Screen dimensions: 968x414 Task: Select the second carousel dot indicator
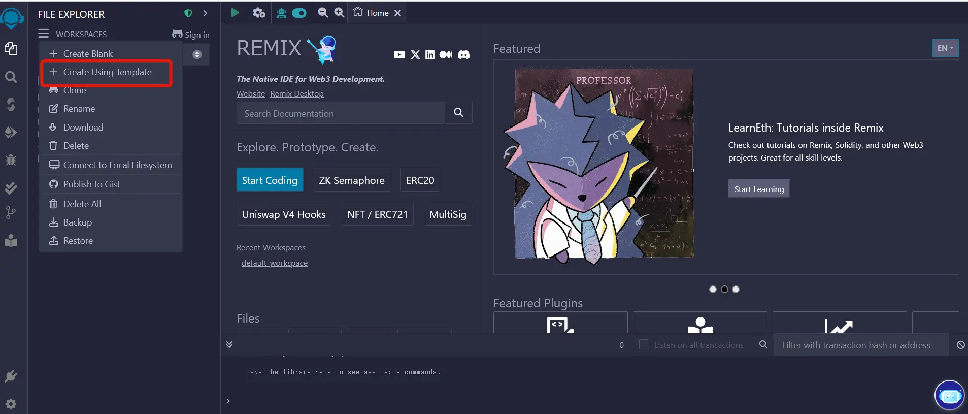(724, 290)
